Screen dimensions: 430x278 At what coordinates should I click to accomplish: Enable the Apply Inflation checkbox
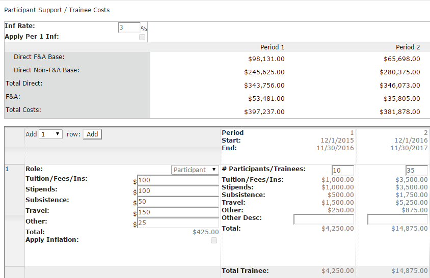(214, 240)
